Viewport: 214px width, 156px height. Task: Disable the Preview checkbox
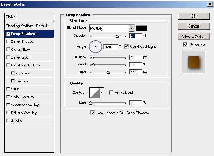point(185,45)
